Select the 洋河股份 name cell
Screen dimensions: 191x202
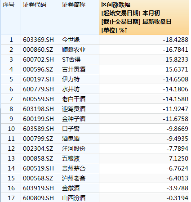click(x=80, y=148)
